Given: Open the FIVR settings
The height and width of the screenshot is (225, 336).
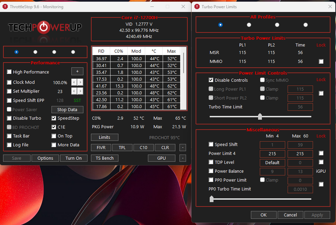Looking at the screenshot, I should pos(101,147).
